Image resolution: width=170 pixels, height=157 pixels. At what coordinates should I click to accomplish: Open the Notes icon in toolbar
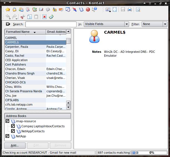click(x=48, y=9)
